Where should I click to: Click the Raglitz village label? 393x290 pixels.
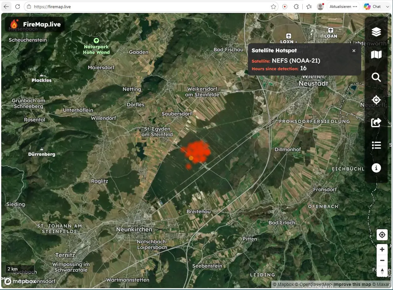(99, 181)
